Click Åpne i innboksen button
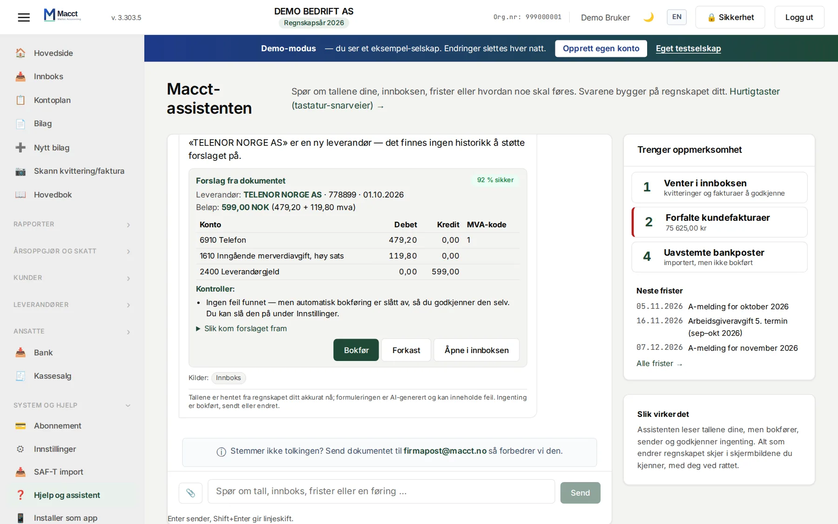This screenshot has height=524, width=838. point(476,350)
